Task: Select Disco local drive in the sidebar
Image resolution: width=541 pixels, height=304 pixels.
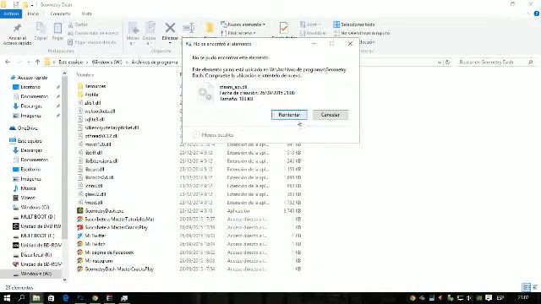Action: click(x=32, y=255)
